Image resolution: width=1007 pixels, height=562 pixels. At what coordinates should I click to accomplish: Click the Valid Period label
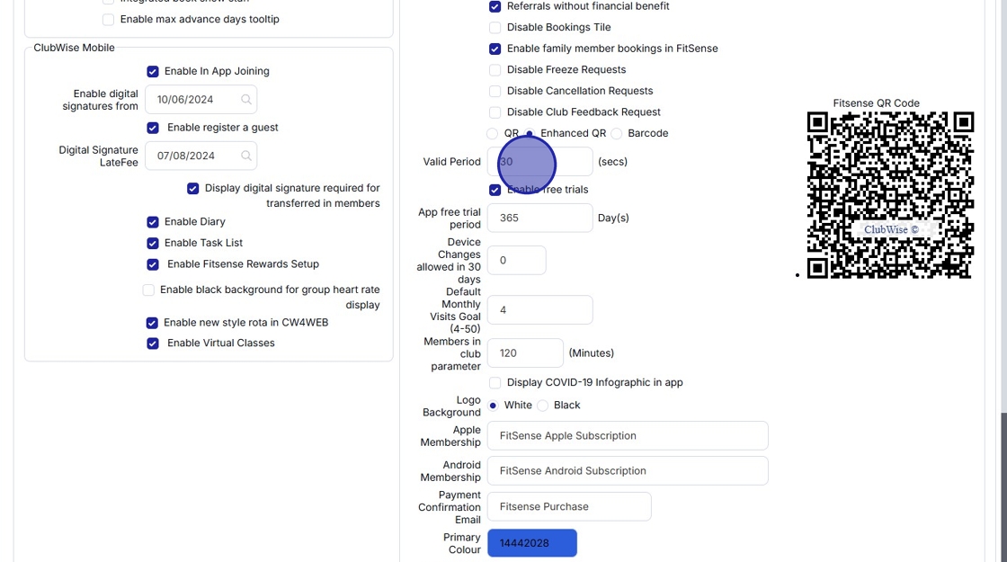[x=451, y=162]
